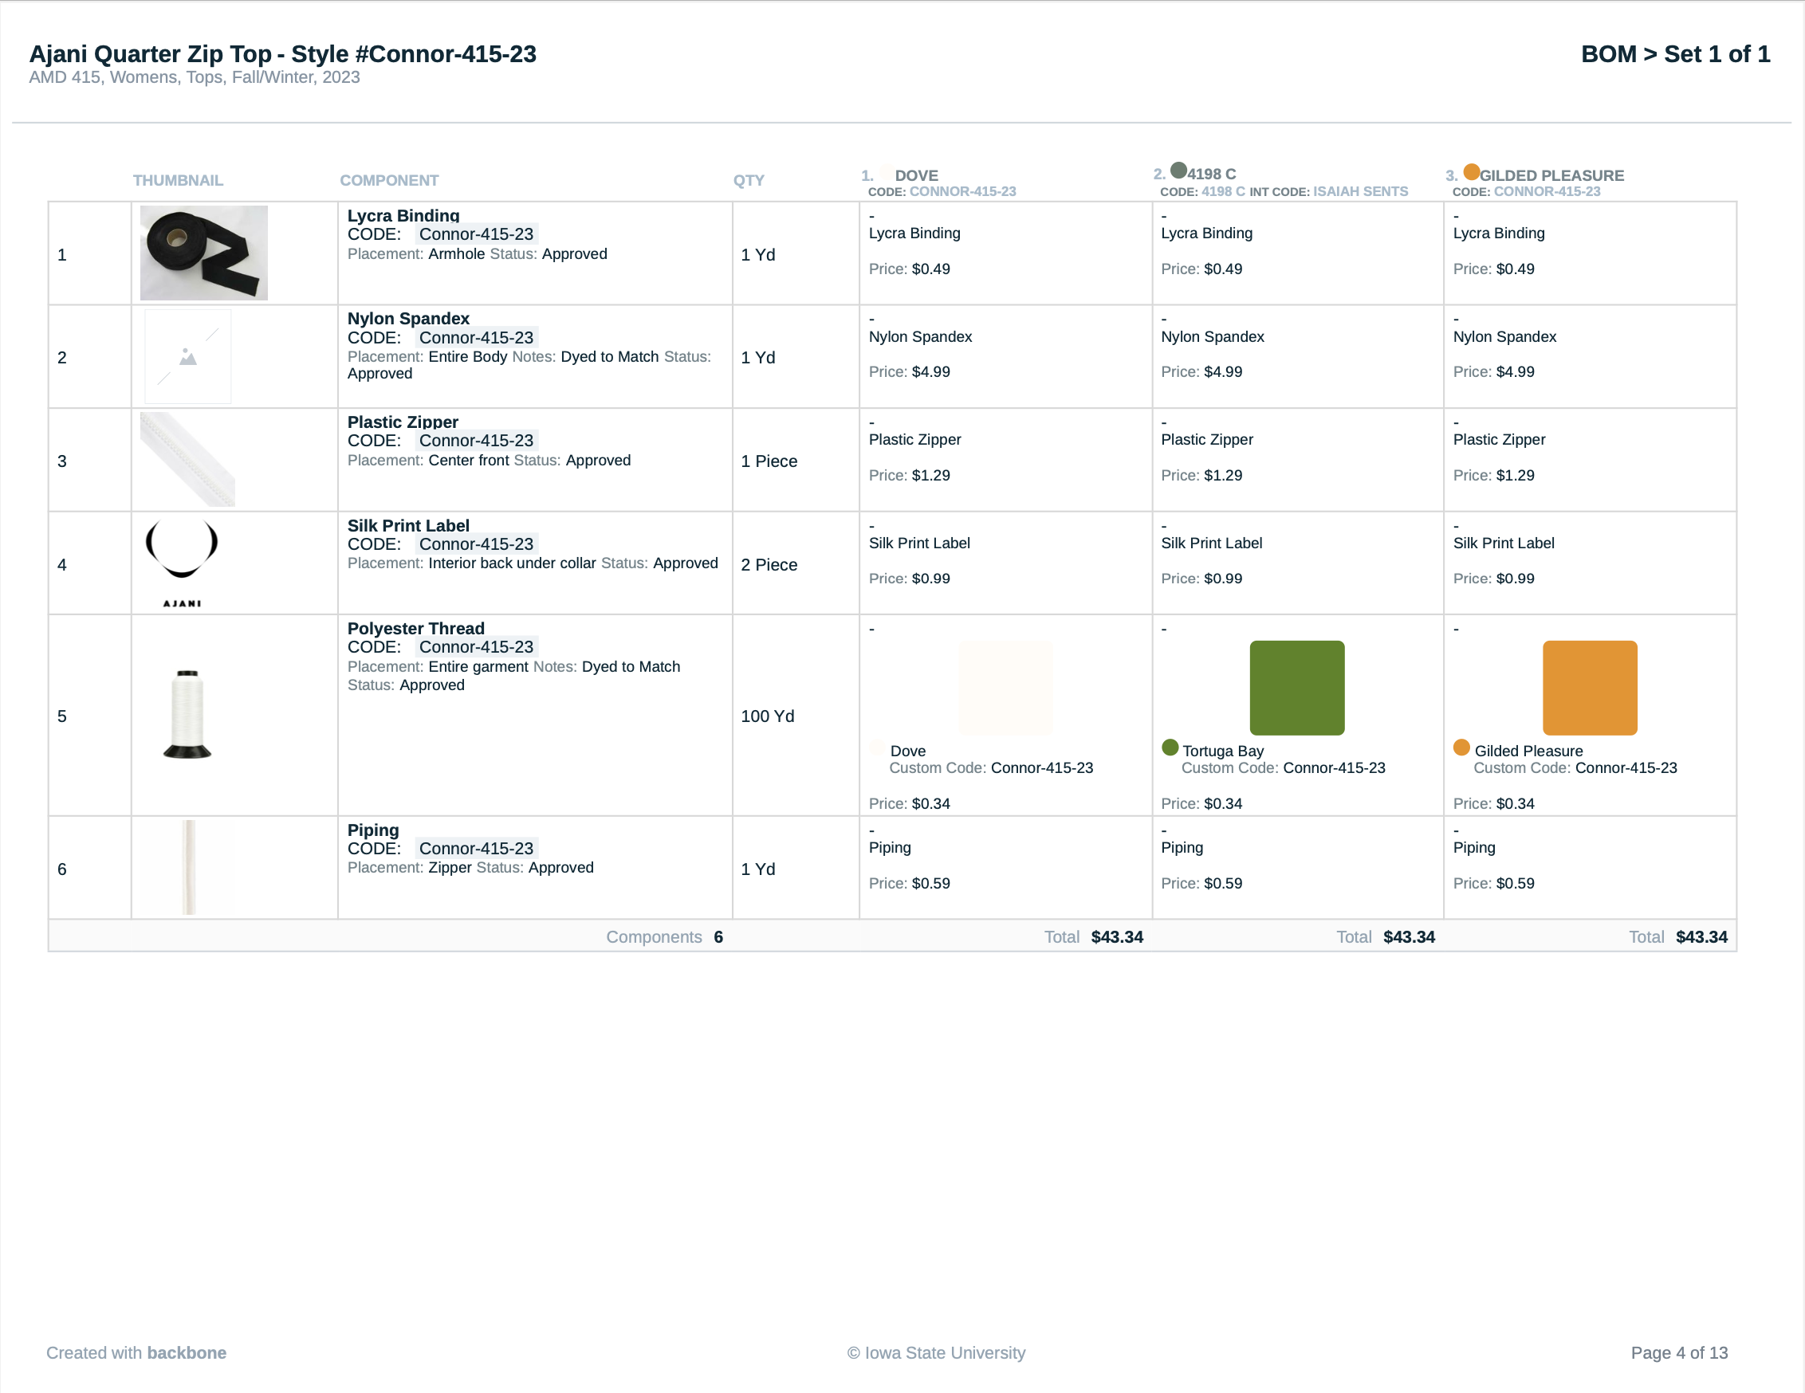
Task: Sort by the COMPONENT column header
Action: pos(389,180)
